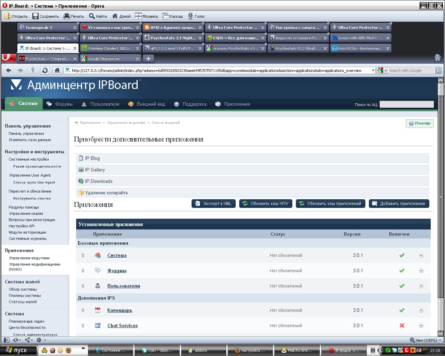Click the Search with Google field
Viewport: 445px width, 356px height.
click(411, 71)
